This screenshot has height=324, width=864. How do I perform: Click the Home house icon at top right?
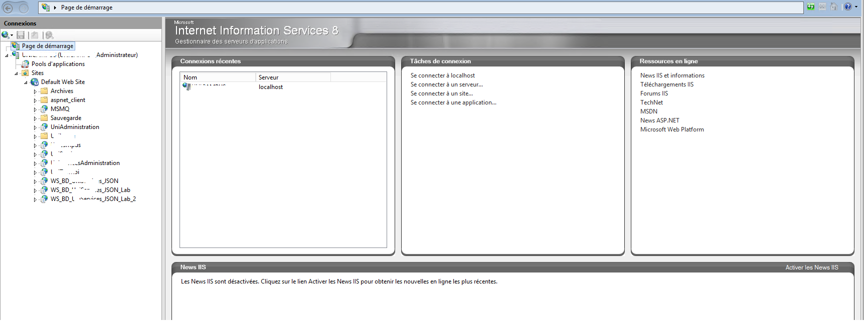click(833, 7)
